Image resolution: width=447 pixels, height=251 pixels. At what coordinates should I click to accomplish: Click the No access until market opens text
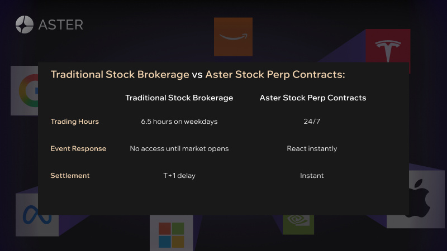point(179,148)
